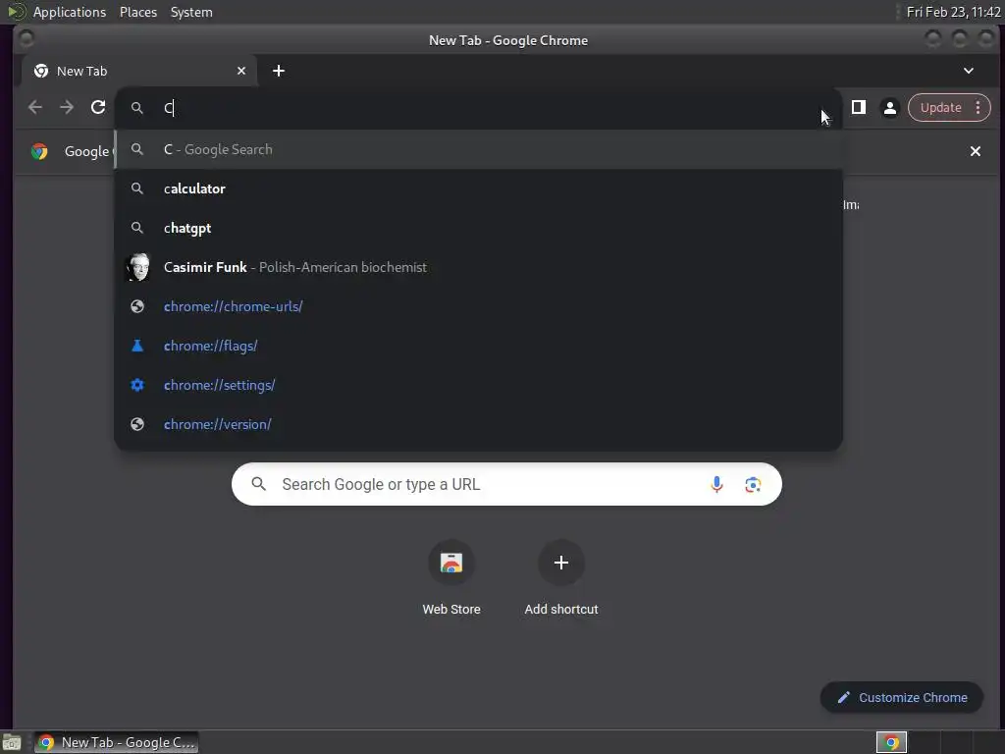
Task: Open chrome://chrome-urls/ suggestion
Action: [x=478, y=306]
